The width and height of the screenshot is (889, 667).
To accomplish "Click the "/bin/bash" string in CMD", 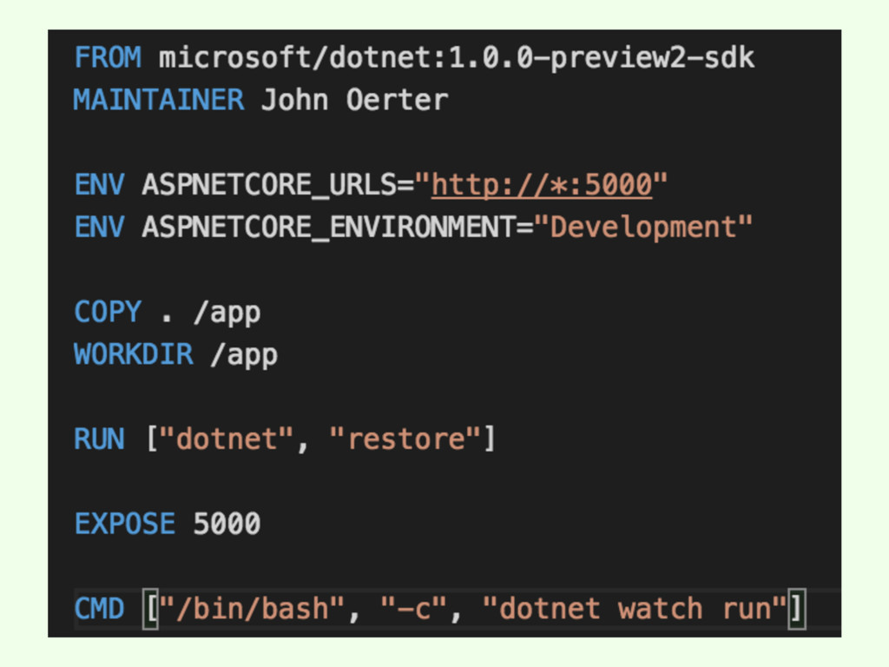I will (253, 609).
